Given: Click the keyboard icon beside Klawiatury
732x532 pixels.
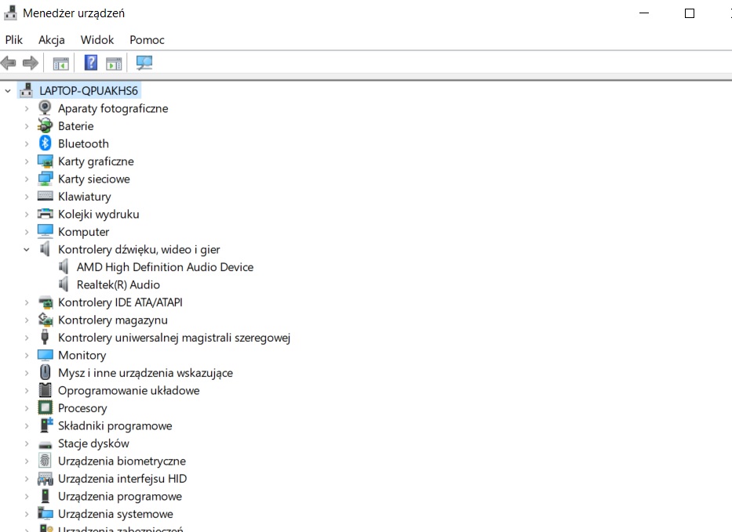Looking at the screenshot, I should tap(46, 196).
